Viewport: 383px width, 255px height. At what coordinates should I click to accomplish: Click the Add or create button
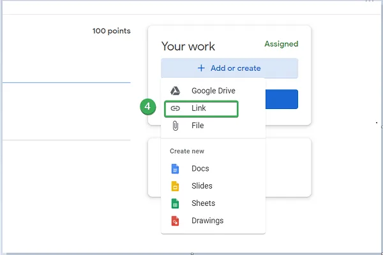(x=229, y=68)
